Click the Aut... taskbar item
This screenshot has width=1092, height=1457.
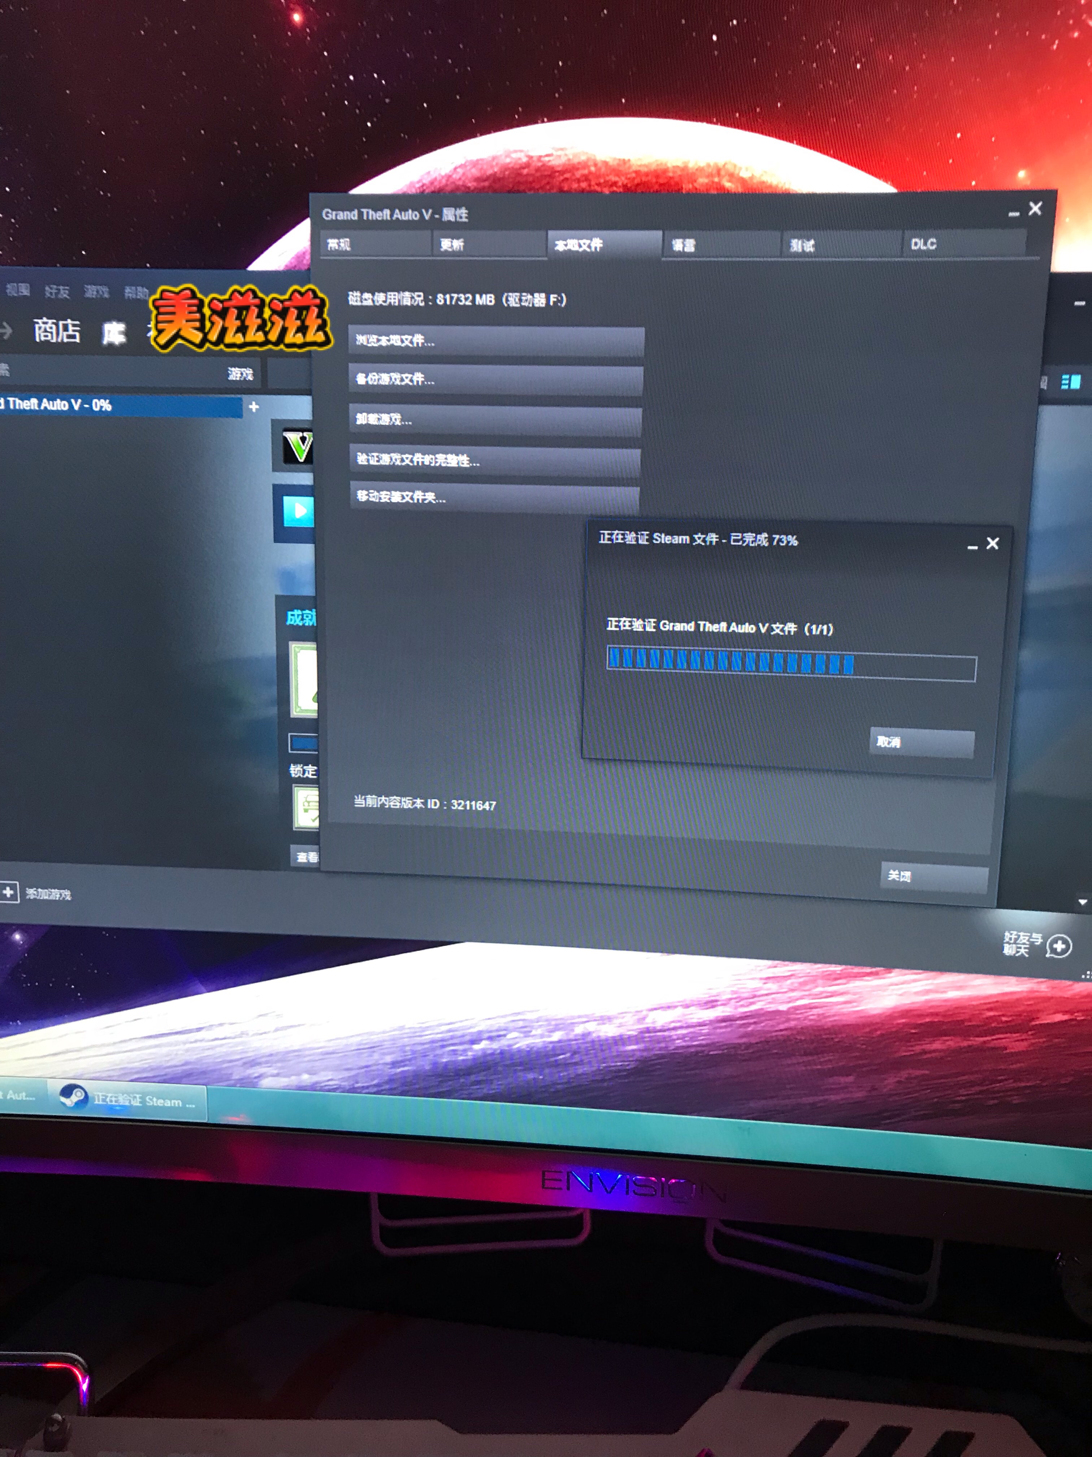coord(22,1096)
